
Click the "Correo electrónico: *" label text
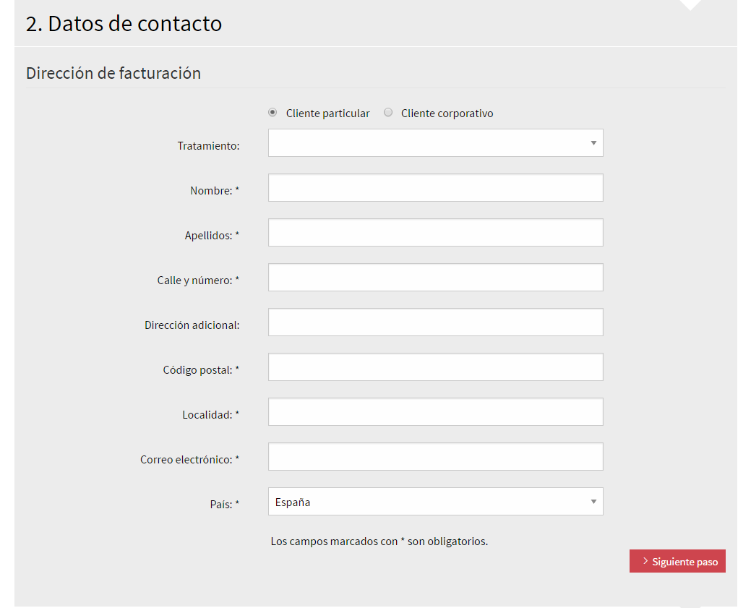(x=189, y=460)
